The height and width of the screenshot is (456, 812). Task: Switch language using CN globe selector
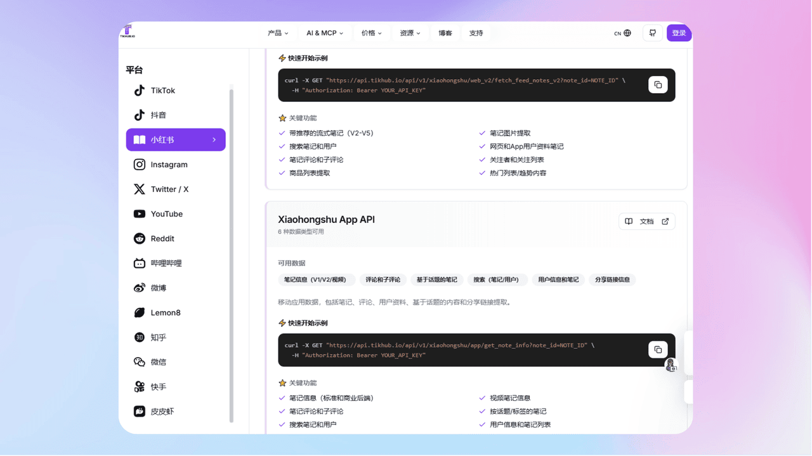[x=622, y=33]
